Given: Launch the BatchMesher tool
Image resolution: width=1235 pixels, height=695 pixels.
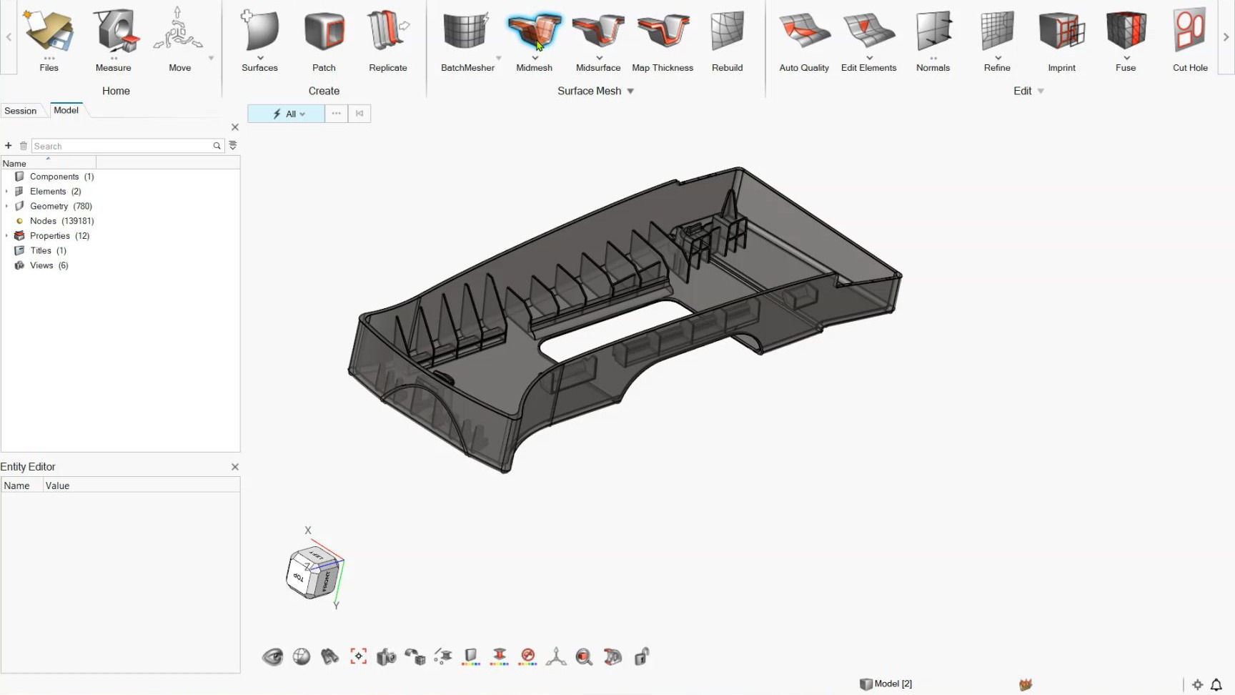Looking at the screenshot, I should pos(467,40).
